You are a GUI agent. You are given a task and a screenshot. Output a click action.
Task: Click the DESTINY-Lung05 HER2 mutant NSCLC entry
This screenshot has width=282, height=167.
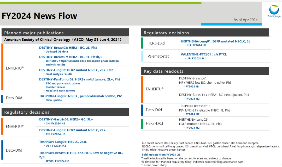click(72, 130)
